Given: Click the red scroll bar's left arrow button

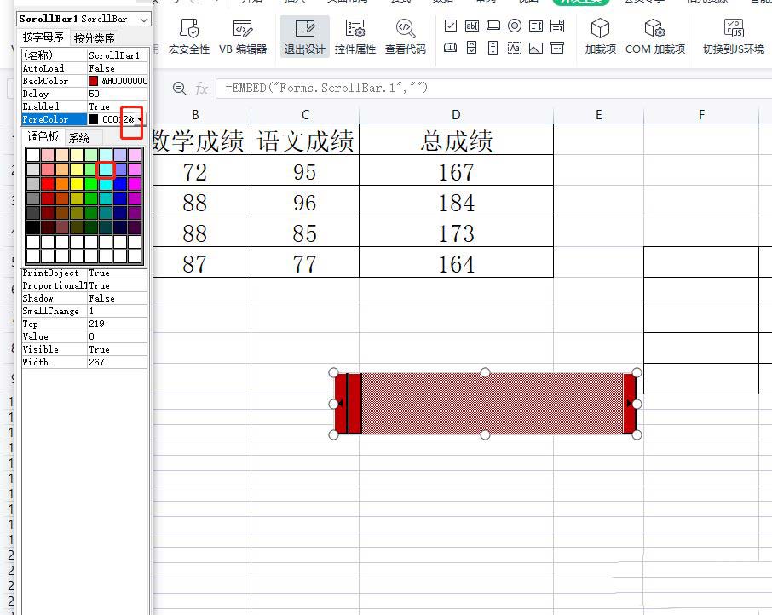Looking at the screenshot, I should tap(341, 404).
